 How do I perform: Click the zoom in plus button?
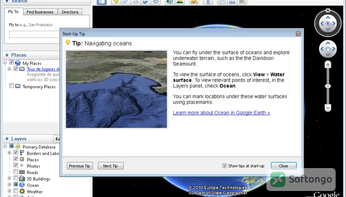click(328, 64)
